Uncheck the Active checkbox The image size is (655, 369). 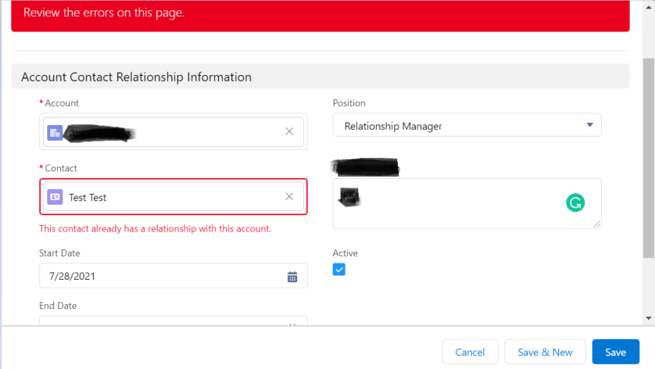339,270
